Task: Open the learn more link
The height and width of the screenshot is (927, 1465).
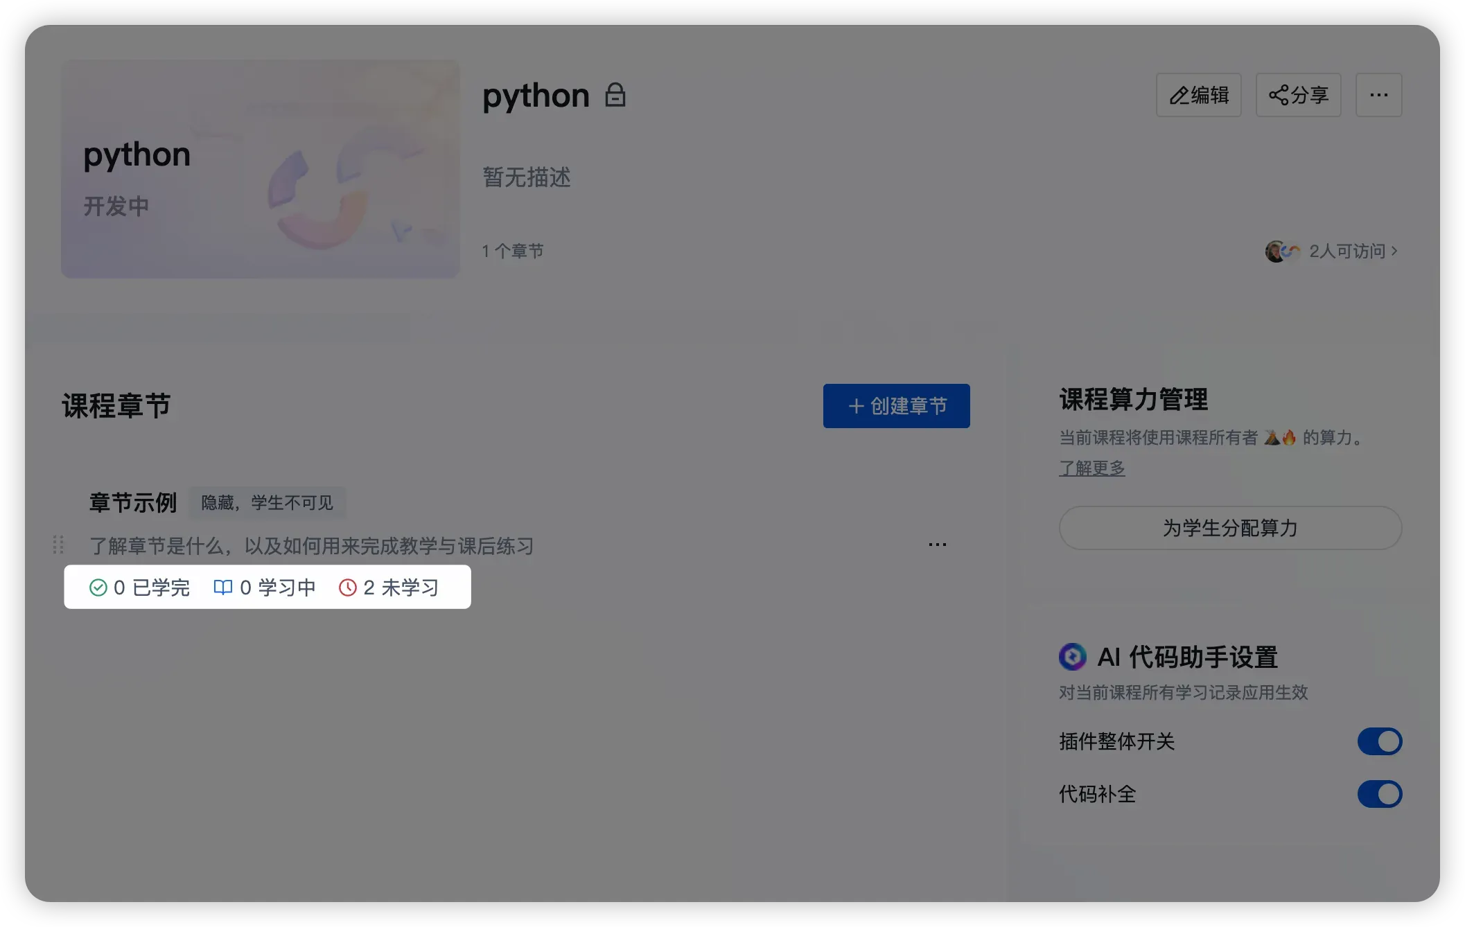Action: (1091, 468)
